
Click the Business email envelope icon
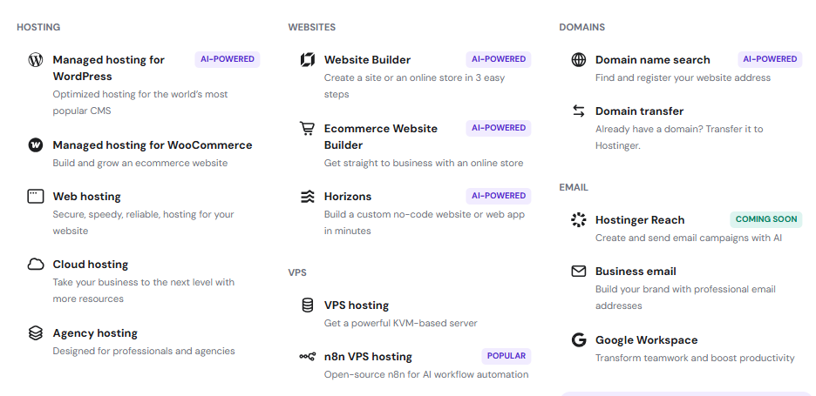[x=579, y=272]
